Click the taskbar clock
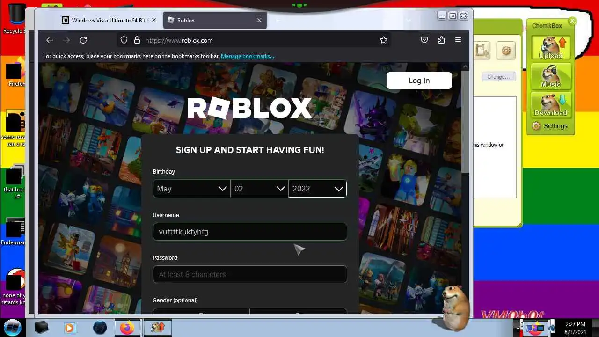This screenshot has width=599, height=337. tap(575, 328)
